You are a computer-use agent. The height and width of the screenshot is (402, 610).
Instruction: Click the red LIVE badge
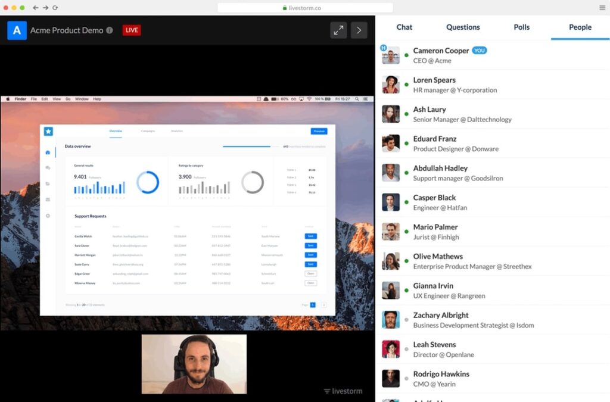[132, 30]
